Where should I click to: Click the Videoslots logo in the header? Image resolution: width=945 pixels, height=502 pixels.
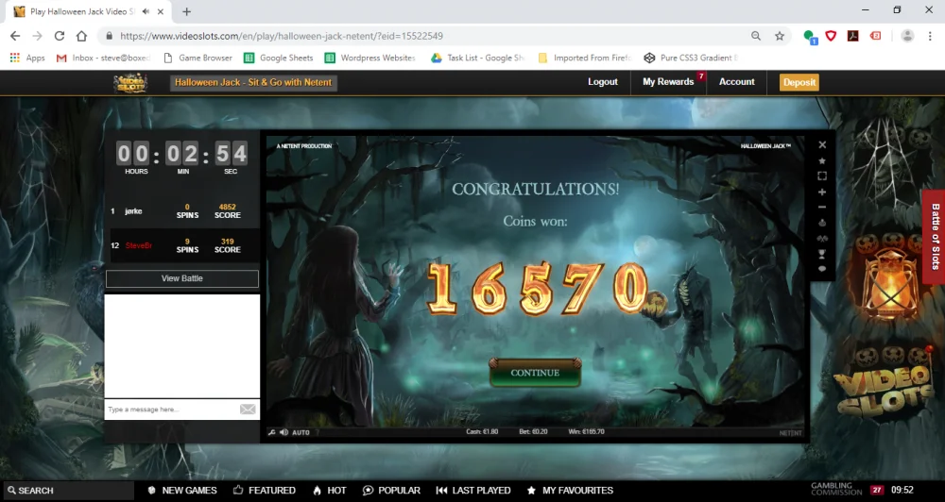point(130,82)
